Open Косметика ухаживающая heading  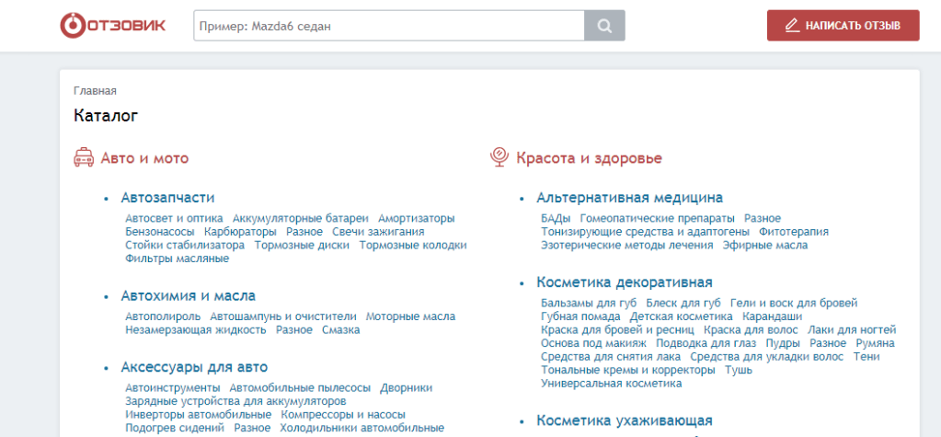coord(624,420)
